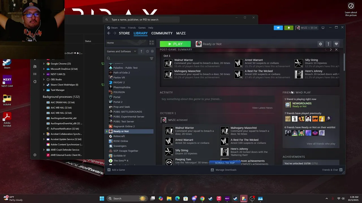Open Task Manager settings gear icon

(35, 155)
